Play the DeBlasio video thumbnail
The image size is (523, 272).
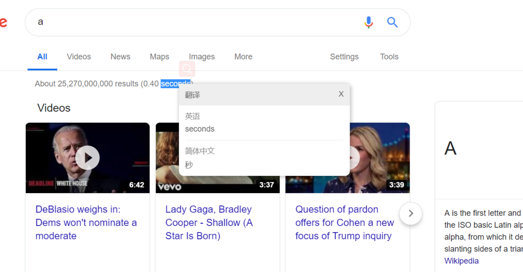(x=87, y=158)
